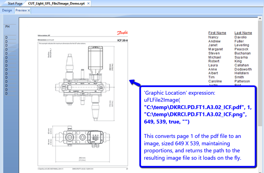Click the valve station drawing image
Screen dimensions: 264x173
82,100
